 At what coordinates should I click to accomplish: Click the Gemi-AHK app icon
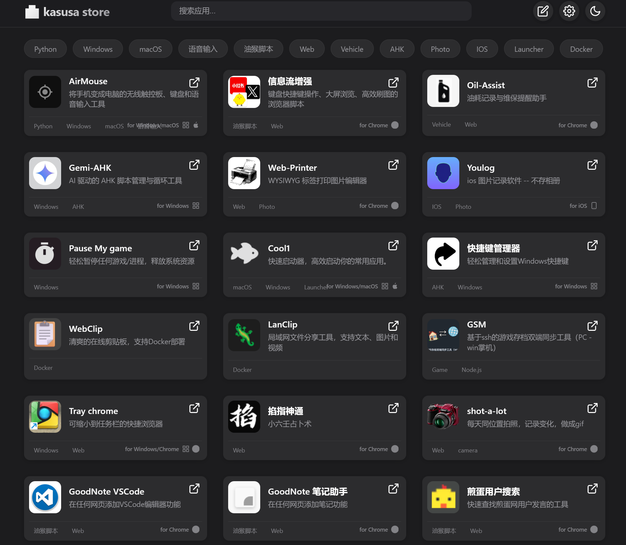tap(45, 173)
